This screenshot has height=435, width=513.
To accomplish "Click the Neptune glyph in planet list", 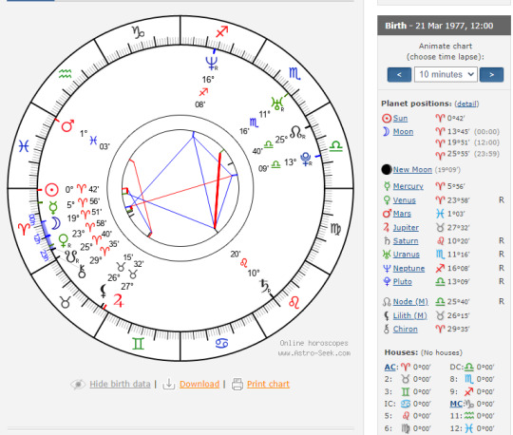I will pyautogui.click(x=387, y=268).
